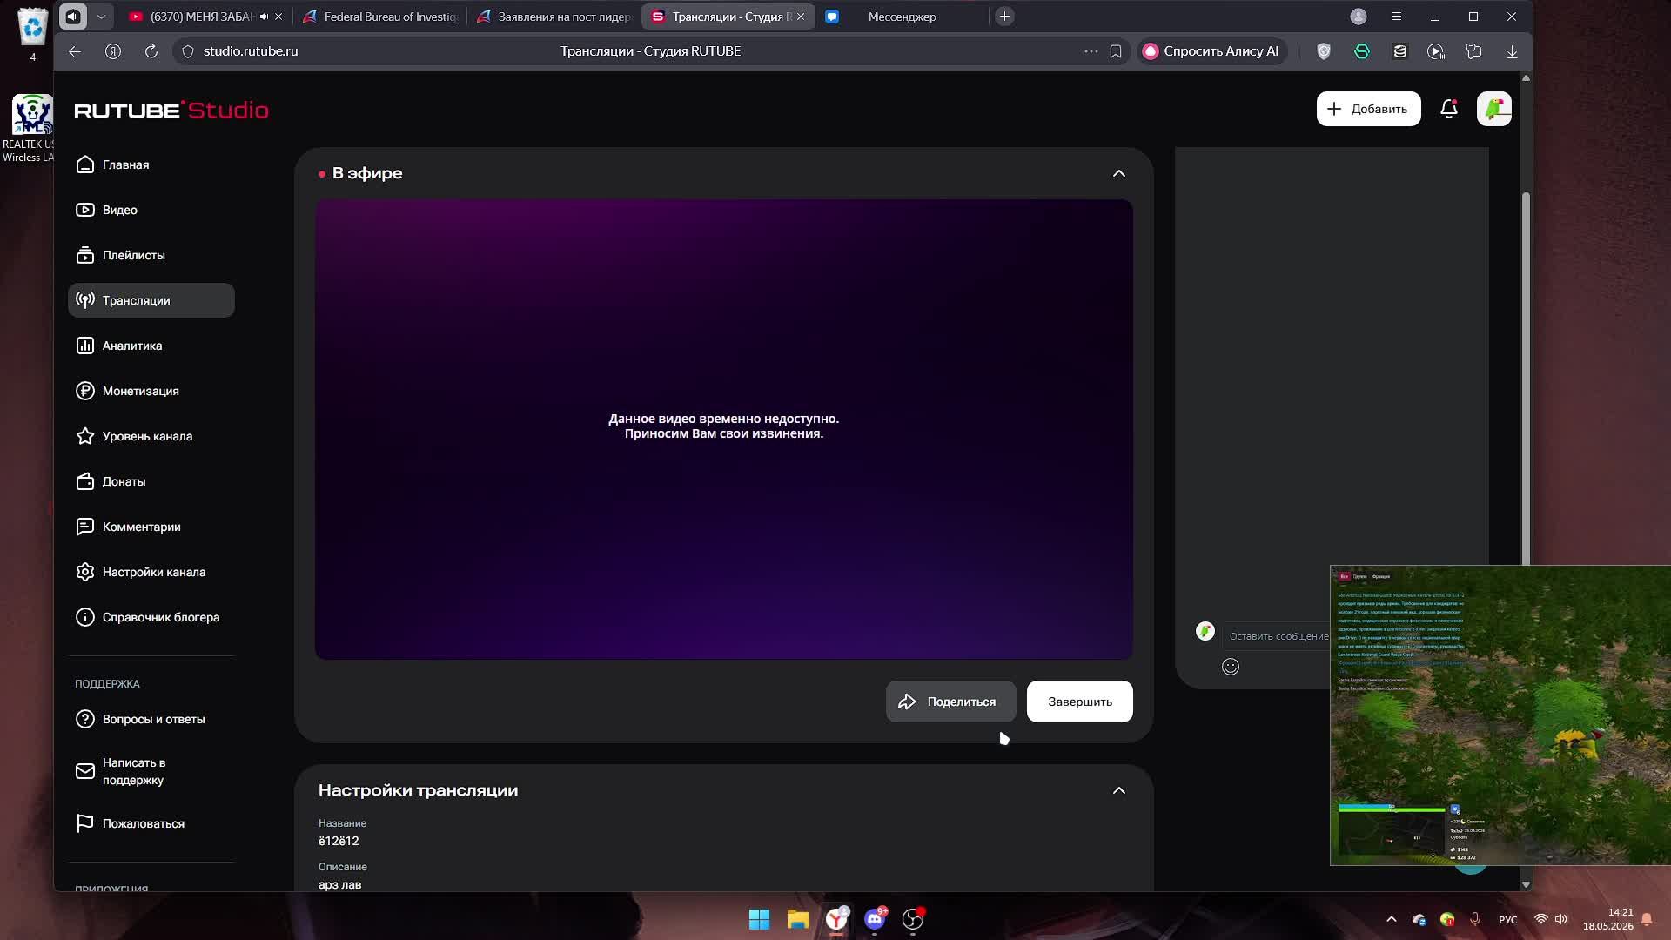The width and height of the screenshot is (1671, 940).
Task: Click the Поделиться button
Action: [x=950, y=702]
